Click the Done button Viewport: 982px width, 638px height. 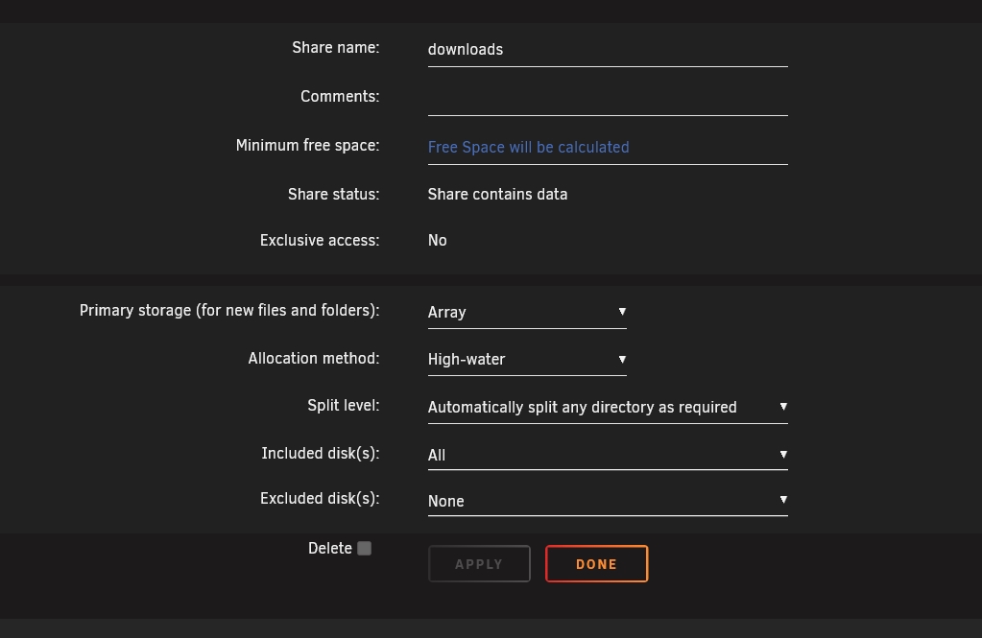click(596, 564)
